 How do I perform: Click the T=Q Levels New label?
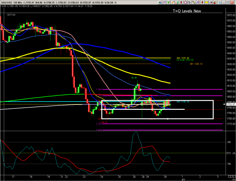[x=187, y=11]
